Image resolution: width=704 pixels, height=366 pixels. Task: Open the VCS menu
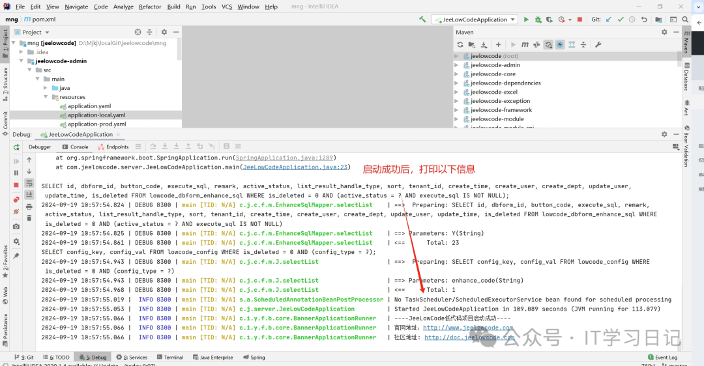[x=227, y=7]
